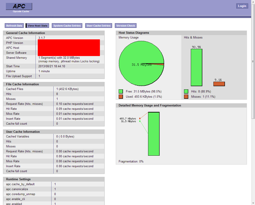Click the orange Misses legend swatch

pos(186,97)
